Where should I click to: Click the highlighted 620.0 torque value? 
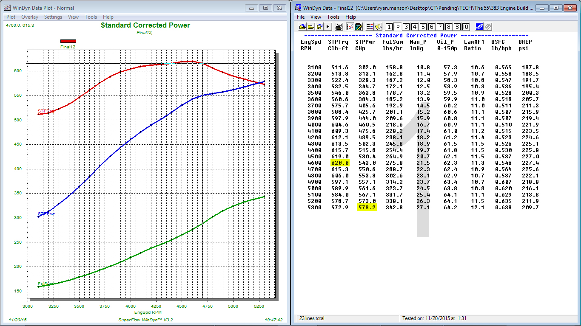(x=340, y=163)
